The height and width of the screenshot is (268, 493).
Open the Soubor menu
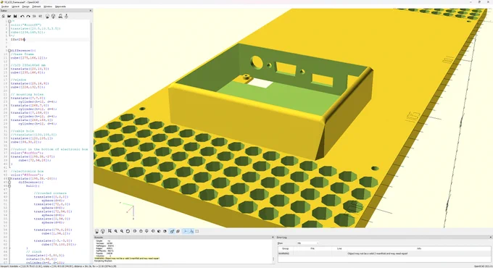click(x=5, y=7)
